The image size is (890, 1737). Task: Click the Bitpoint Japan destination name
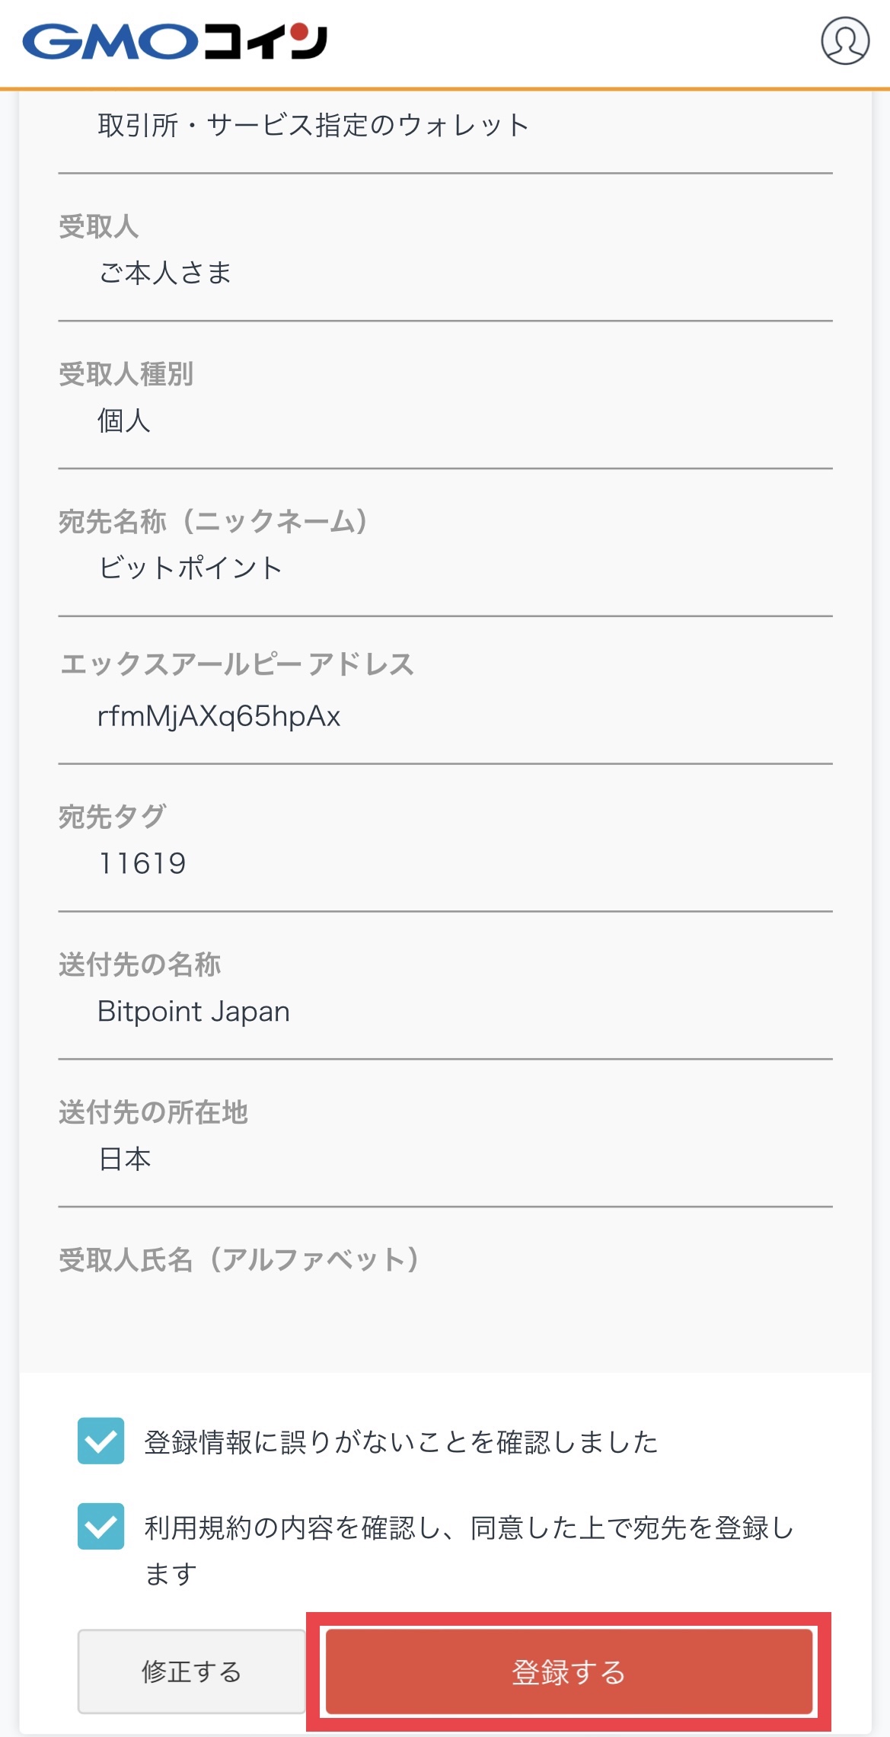click(x=193, y=1012)
